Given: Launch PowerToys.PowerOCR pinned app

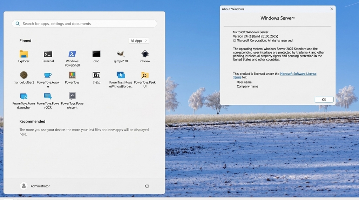Looking at the screenshot, I should 48,96.
